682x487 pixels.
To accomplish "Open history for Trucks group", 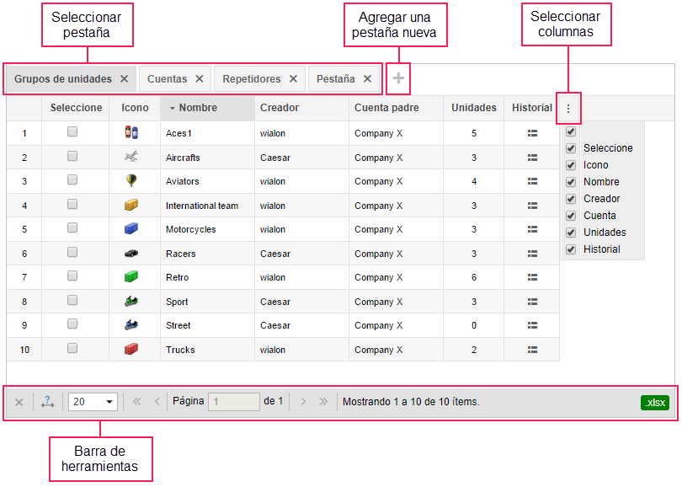I will click(x=532, y=350).
